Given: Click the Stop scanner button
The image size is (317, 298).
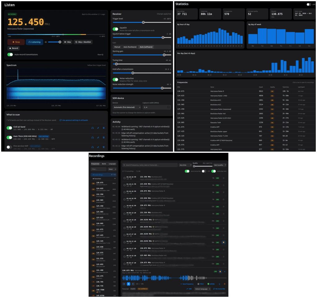Looking at the screenshot, I should click(16, 42).
